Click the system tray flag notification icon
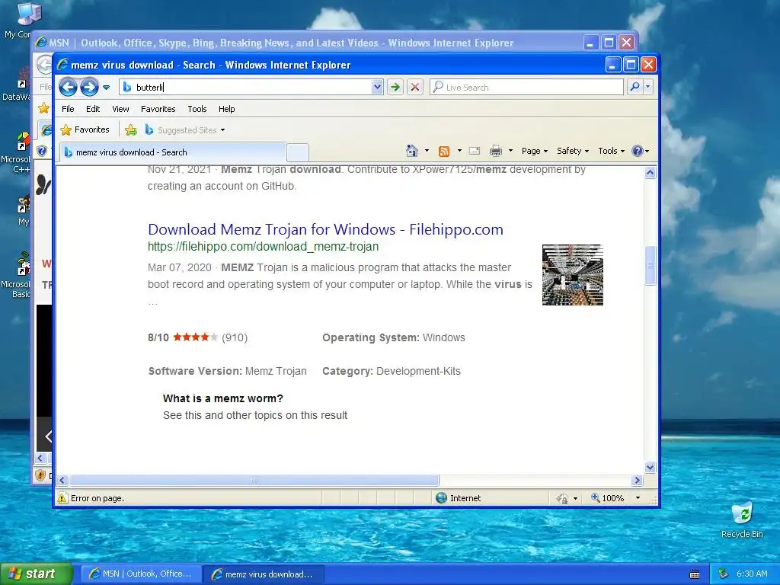Image resolution: width=780 pixels, height=585 pixels. click(724, 574)
